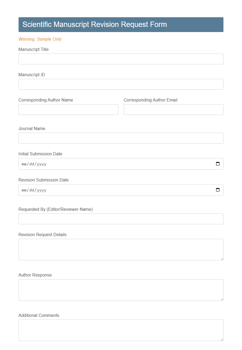Open the Revision Submission Date calendar picker

tap(218, 190)
